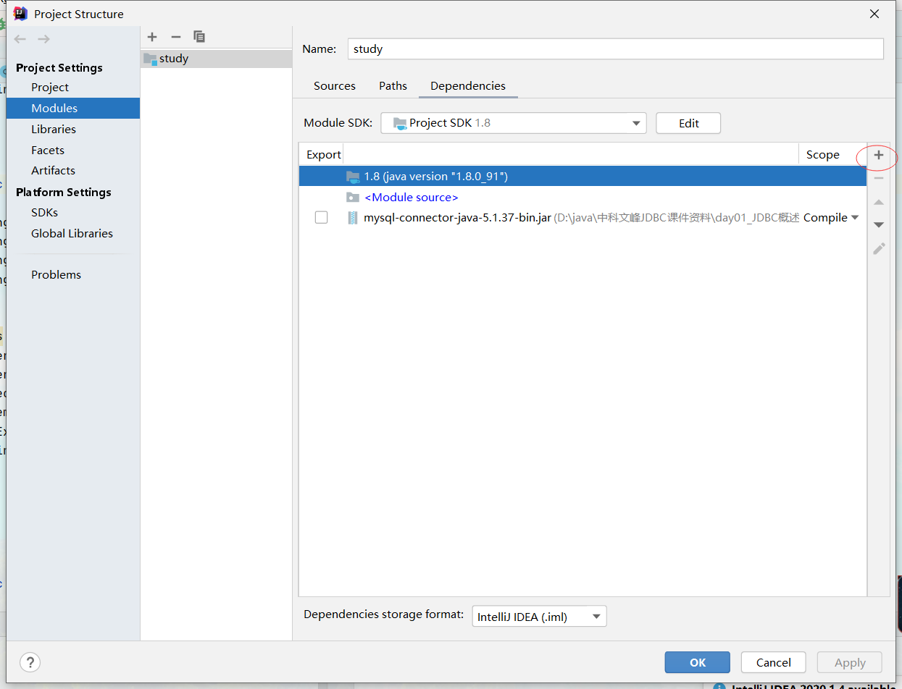Click the Apply button
Screen dimensions: 902x689
pyautogui.click(x=850, y=662)
